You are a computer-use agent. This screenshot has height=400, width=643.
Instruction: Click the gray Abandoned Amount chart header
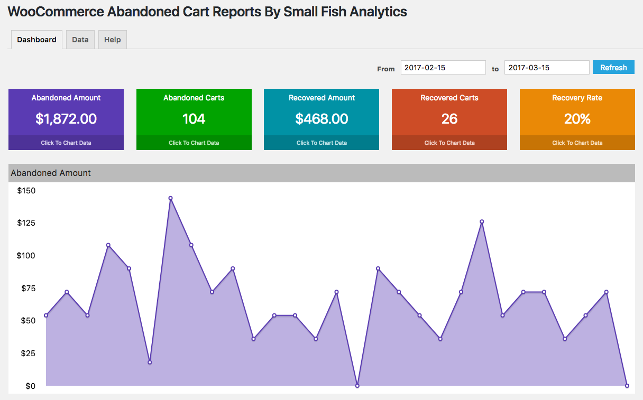[x=321, y=173]
